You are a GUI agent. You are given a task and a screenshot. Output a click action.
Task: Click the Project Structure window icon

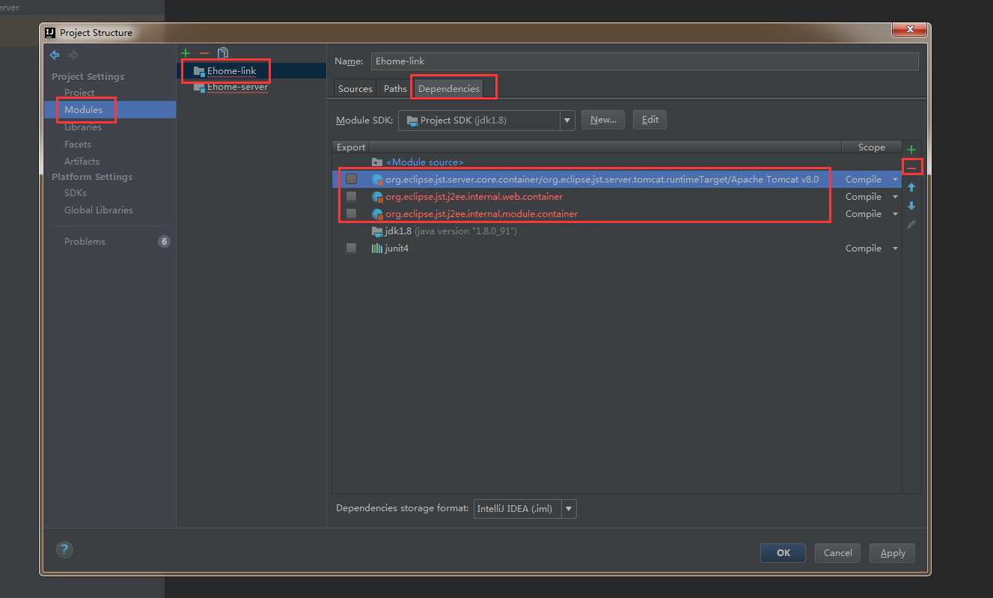(x=50, y=33)
